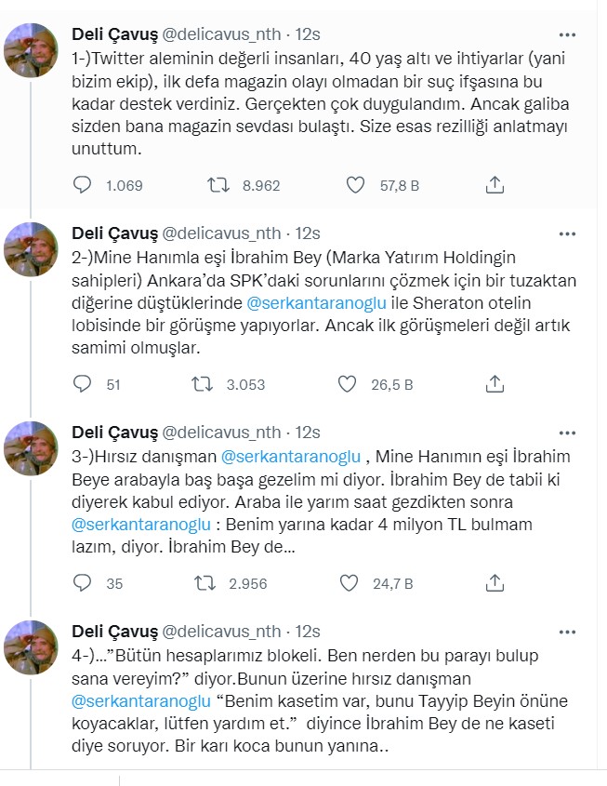Open Deli Çavuş profile name on fourth tweet
Viewport: 607px width, 786px height.
tap(114, 631)
